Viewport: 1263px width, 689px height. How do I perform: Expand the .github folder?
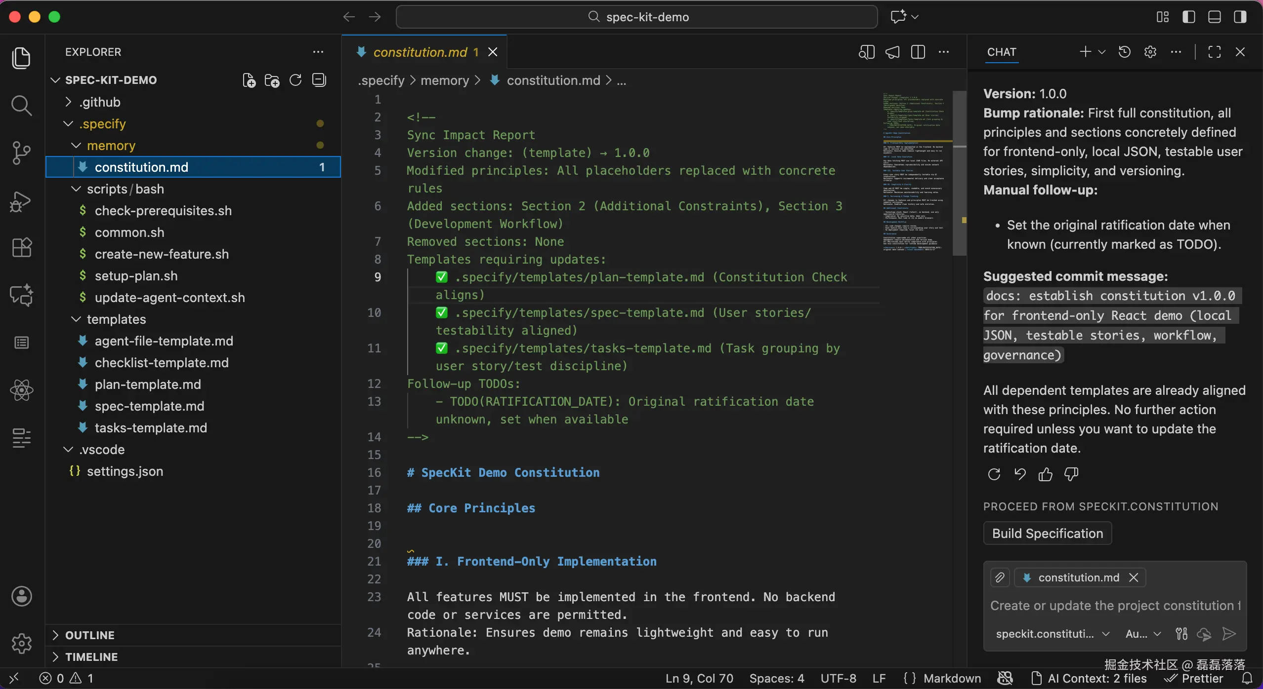tap(100, 102)
